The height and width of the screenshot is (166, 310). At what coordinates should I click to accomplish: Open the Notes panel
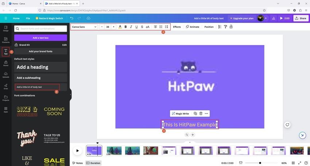[x=77, y=163]
